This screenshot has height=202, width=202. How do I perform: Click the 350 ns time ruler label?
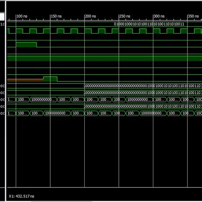pyautogui.click(x=193, y=16)
